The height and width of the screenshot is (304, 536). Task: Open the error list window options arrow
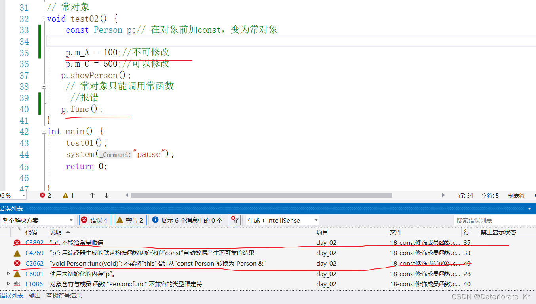(530, 208)
